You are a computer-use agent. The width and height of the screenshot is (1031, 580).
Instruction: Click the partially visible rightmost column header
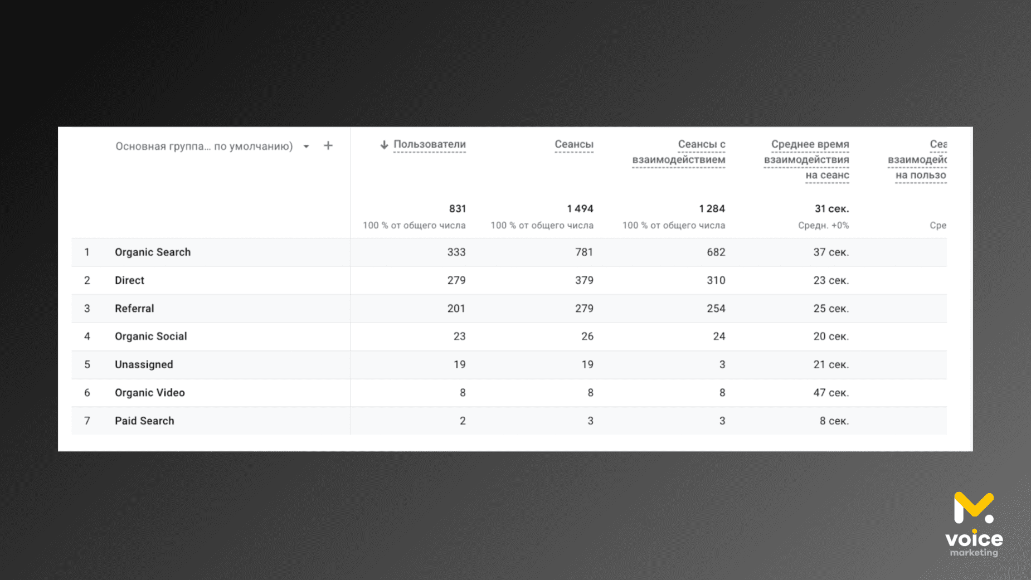[x=920, y=160]
